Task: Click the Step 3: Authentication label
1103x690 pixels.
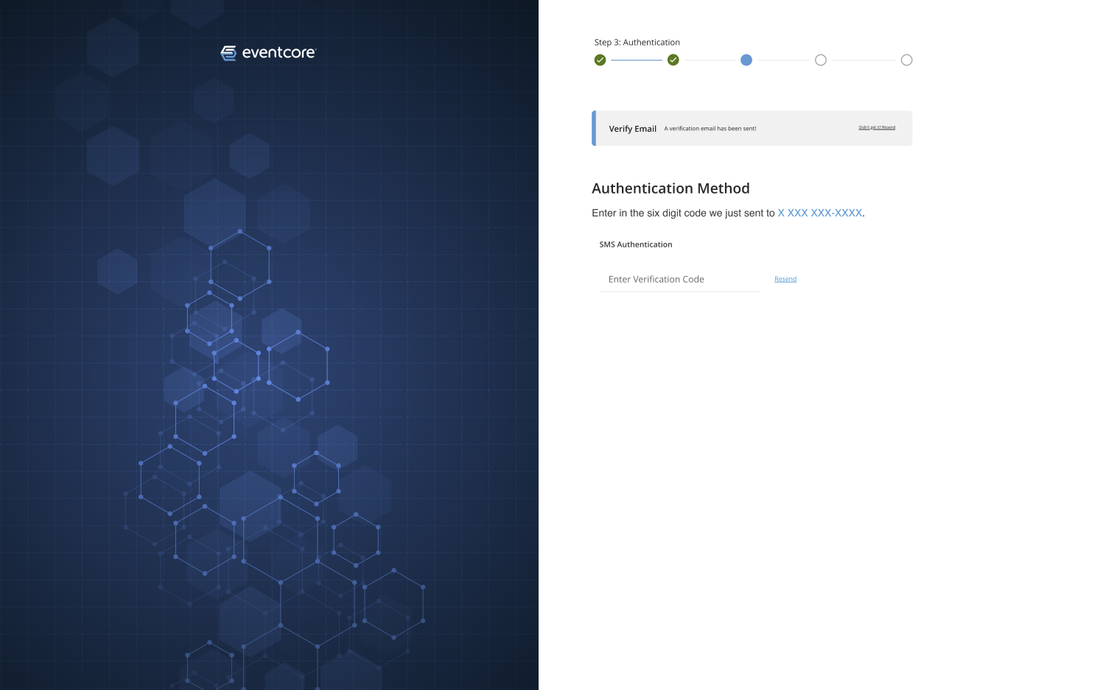Action: pos(637,43)
